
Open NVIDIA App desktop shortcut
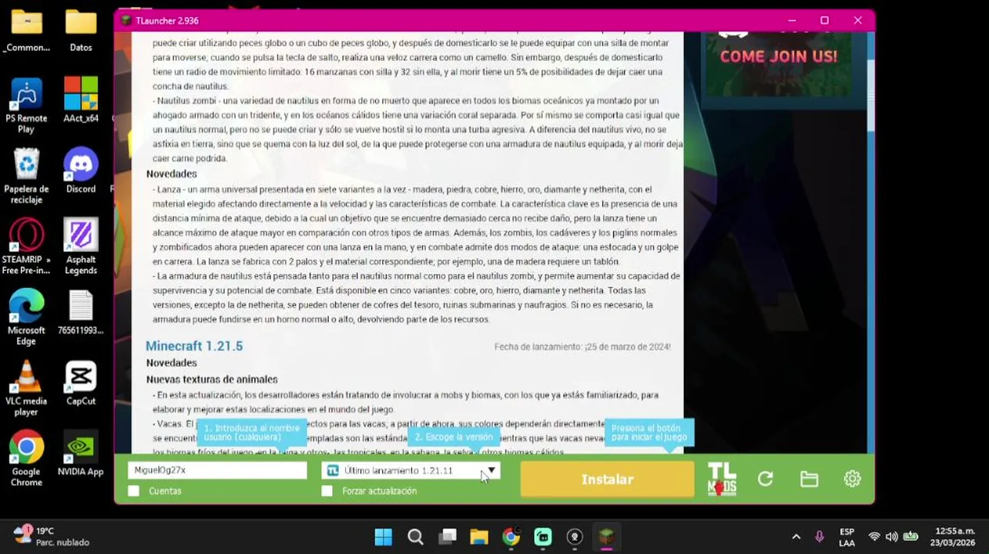[81, 453]
